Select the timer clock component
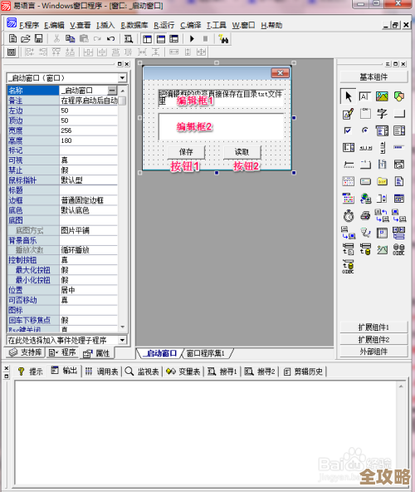The width and height of the screenshot is (415, 492). coord(349,215)
